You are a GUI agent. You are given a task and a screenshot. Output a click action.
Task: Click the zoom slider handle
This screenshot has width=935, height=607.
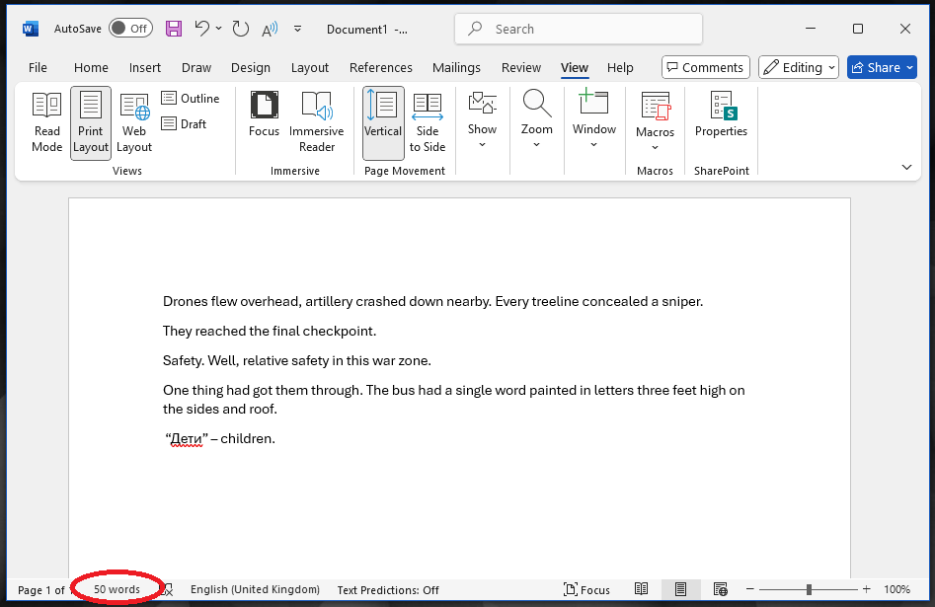coord(809,589)
